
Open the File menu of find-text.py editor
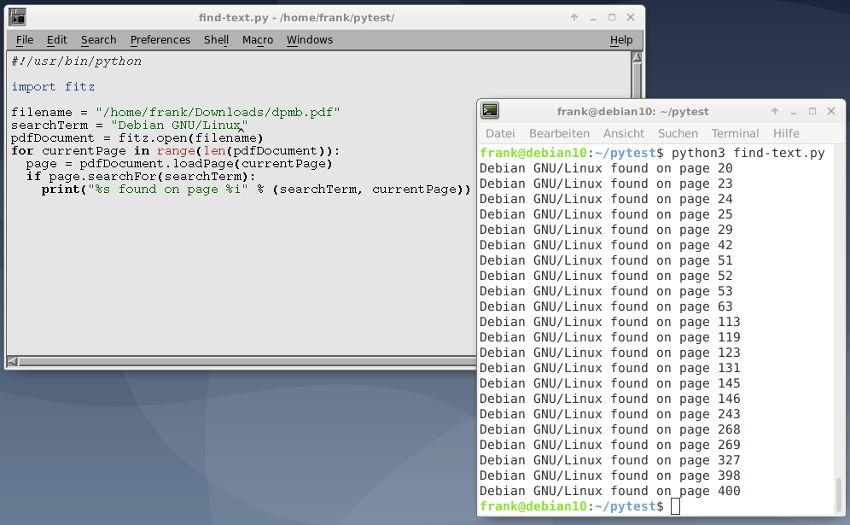[x=24, y=39]
